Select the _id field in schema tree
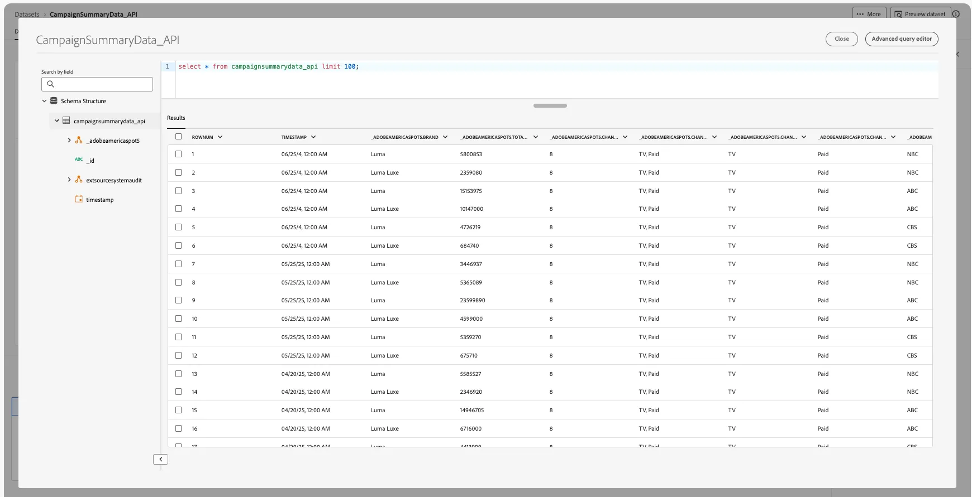Image resolution: width=972 pixels, height=497 pixels. pos(90,161)
